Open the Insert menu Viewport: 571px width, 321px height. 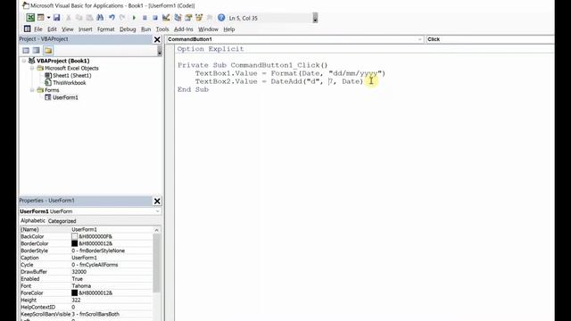click(x=86, y=29)
